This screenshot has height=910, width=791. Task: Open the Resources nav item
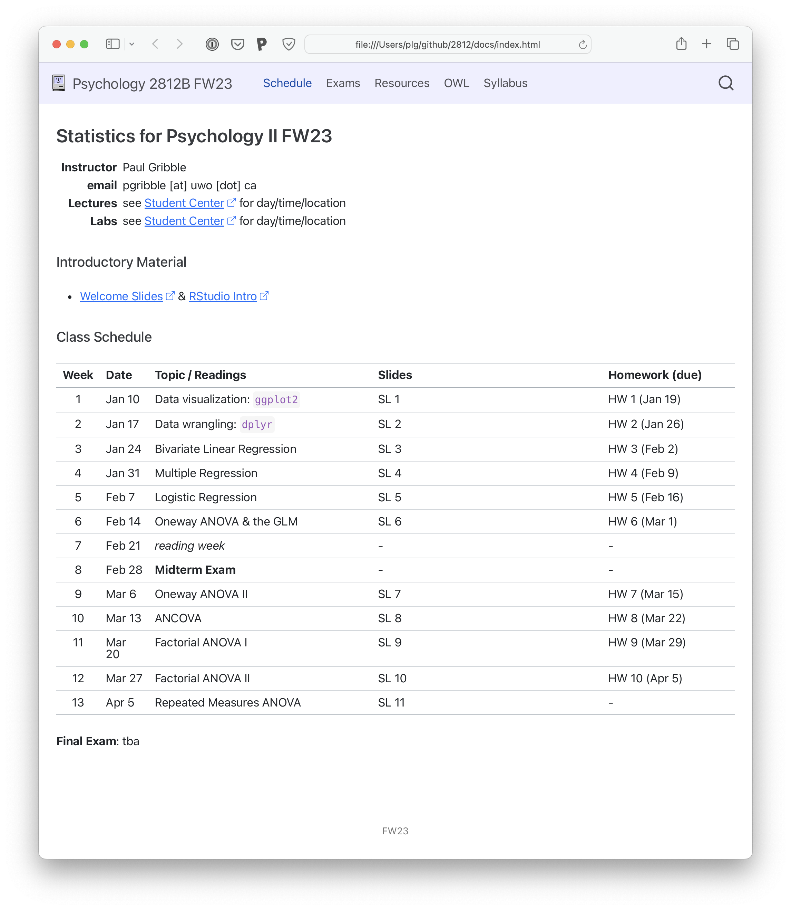click(x=402, y=83)
